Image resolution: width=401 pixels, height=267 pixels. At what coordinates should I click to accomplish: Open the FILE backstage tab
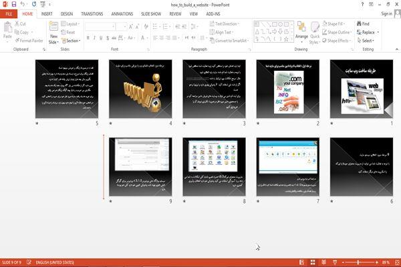(9, 14)
